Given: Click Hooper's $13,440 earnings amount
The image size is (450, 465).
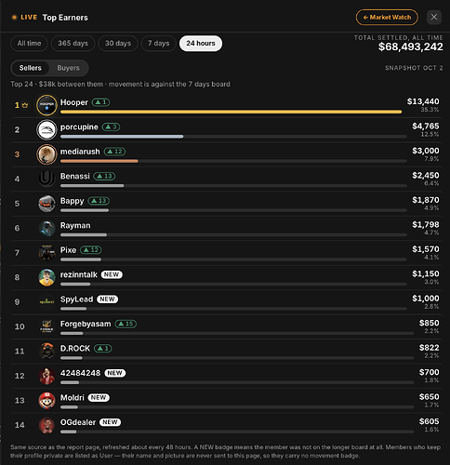Looking at the screenshot, I should tap(423, 101).
